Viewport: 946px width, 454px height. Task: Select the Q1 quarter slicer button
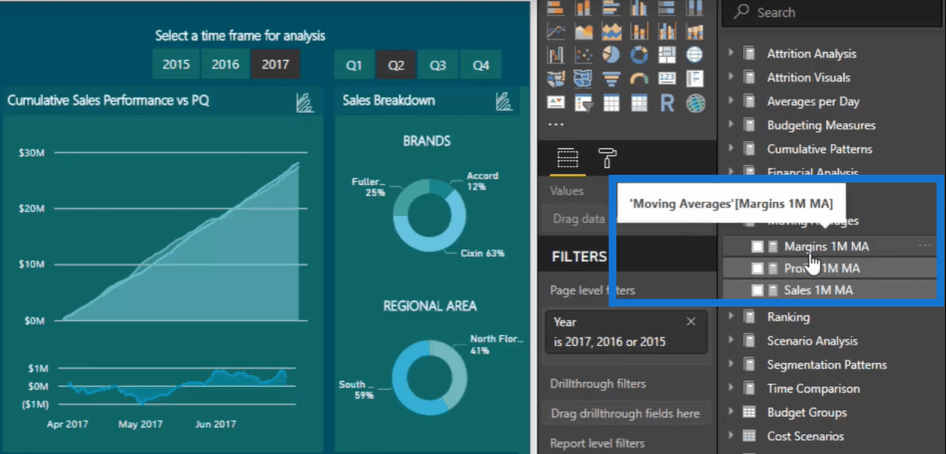[x=354, y=65]
